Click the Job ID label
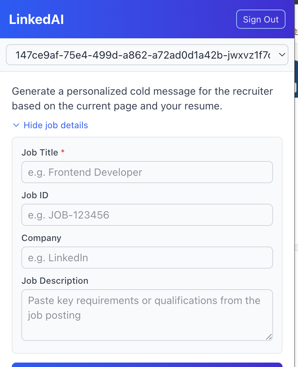298x367 pixels. (35, 195)
